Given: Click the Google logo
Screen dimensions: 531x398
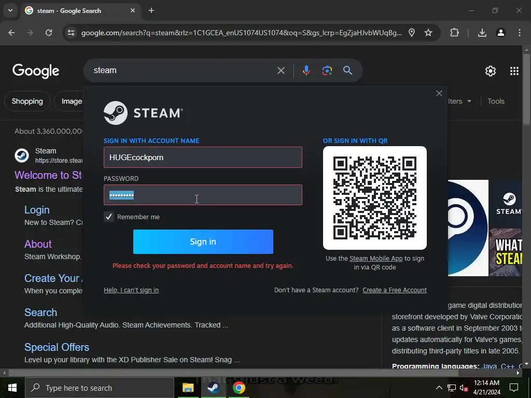Looking at the screenshot, I should coord(36,70).
